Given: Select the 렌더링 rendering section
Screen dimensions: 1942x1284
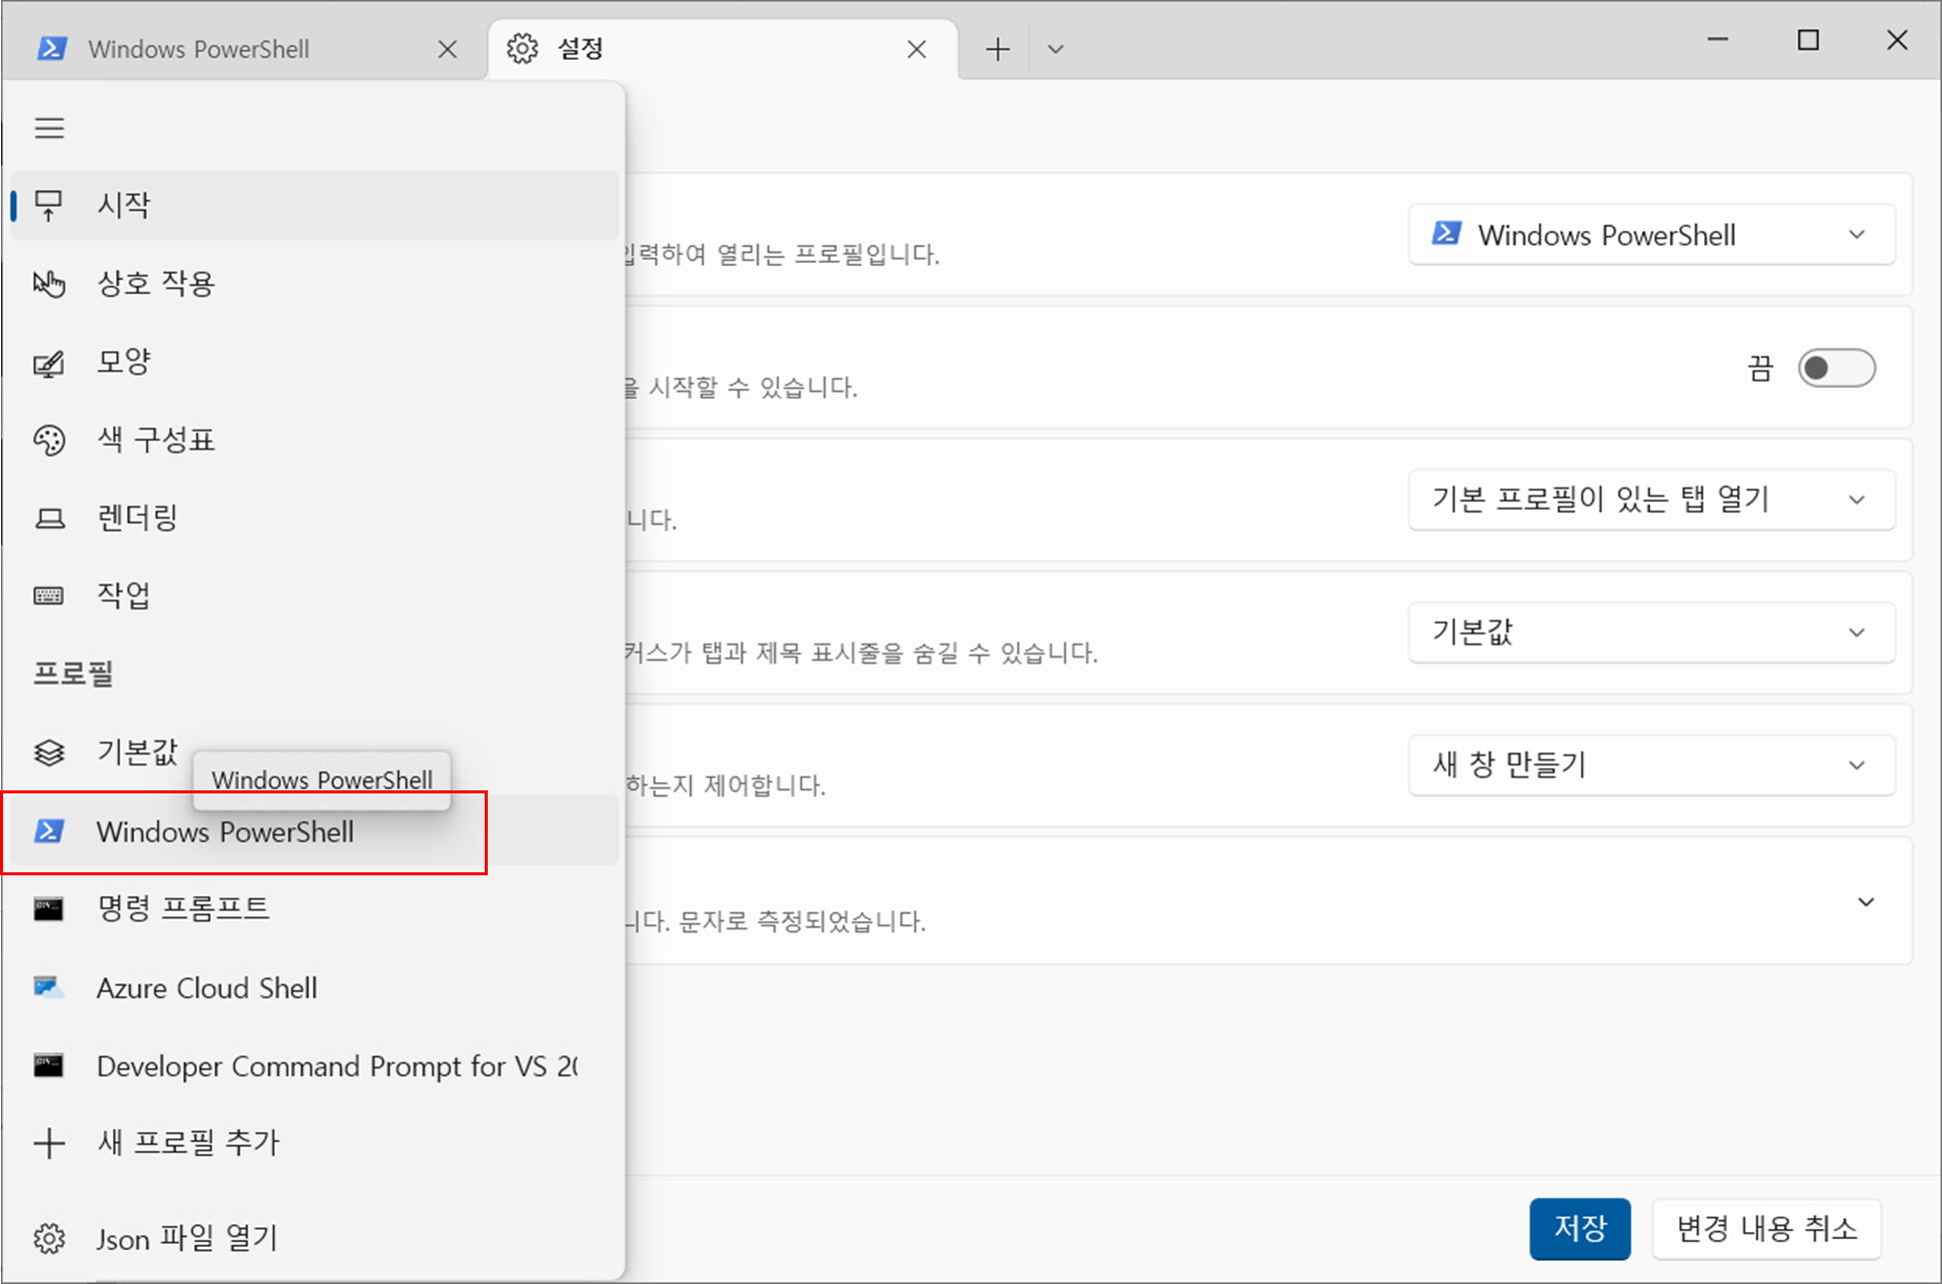Looking at the screenshot, I should point(137,518).
